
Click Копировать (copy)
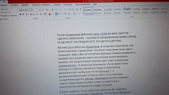(x=6, y=12)
